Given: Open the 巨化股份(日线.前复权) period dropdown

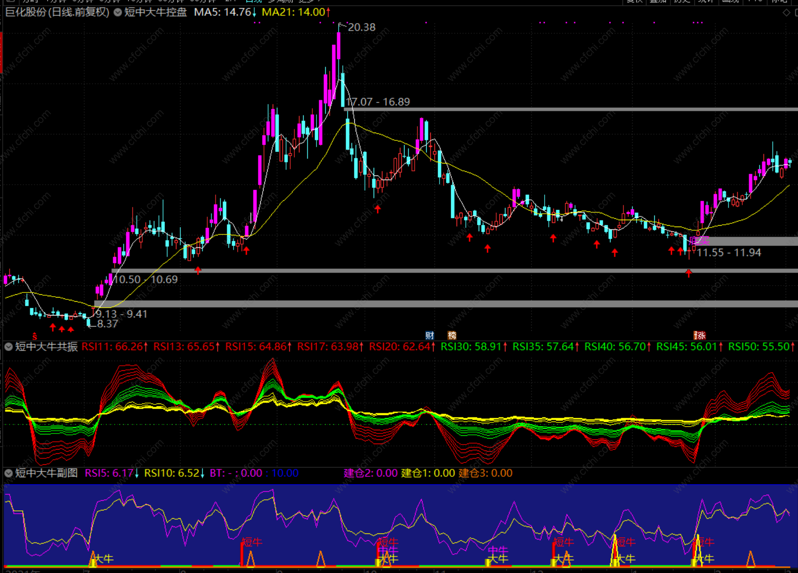Looking at the screenshot, I should [57, 12].
